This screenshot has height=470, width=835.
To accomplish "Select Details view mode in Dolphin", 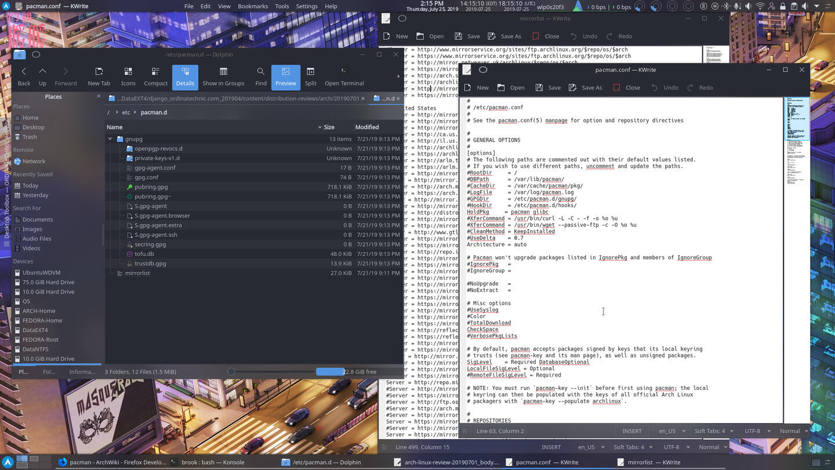I will click(185, 77).
